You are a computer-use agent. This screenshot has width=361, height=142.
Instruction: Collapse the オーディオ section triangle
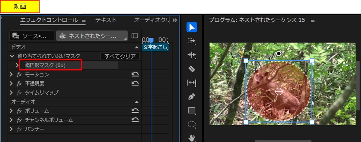(136, 102)
